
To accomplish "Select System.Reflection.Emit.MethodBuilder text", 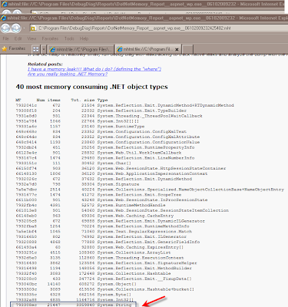I will coord(144,268).
